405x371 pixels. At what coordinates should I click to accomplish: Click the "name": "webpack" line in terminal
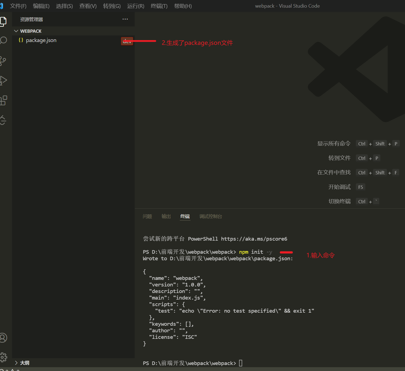pyautogui.click(x=176, y=278)
